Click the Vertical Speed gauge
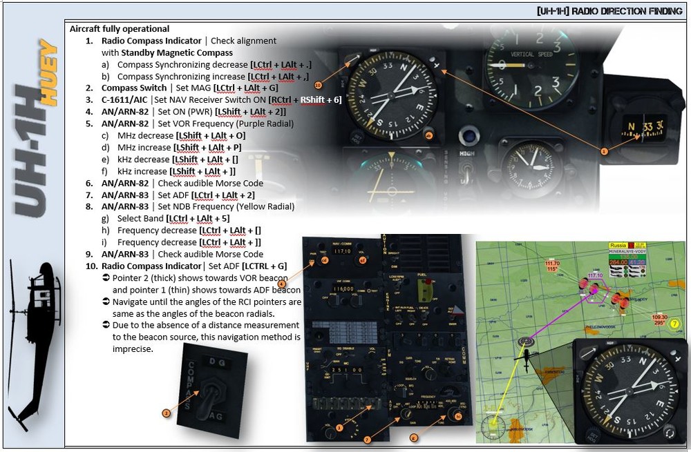The image size is (691, 452). (532, 65)
